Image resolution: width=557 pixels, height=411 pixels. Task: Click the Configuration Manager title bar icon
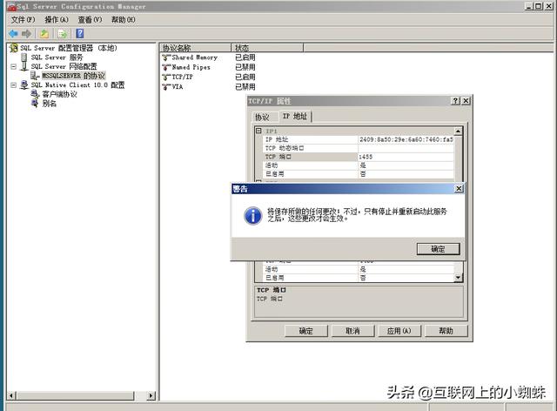[x=12, y=6]
